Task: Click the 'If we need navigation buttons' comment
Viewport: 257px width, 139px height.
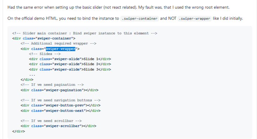Action: pyautogui.click(x=60, y=100)
